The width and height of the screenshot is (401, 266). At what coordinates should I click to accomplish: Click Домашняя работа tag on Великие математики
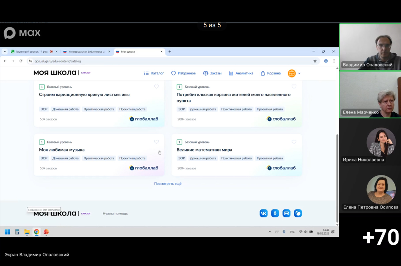click(203, 158)
